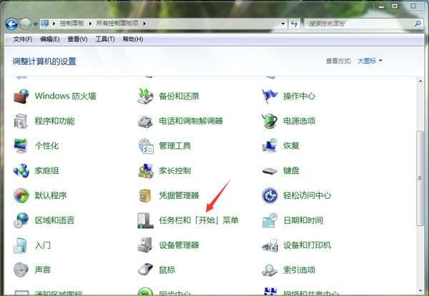
Task: Click the 管理工具 label text
Action: tap(175, 146)
